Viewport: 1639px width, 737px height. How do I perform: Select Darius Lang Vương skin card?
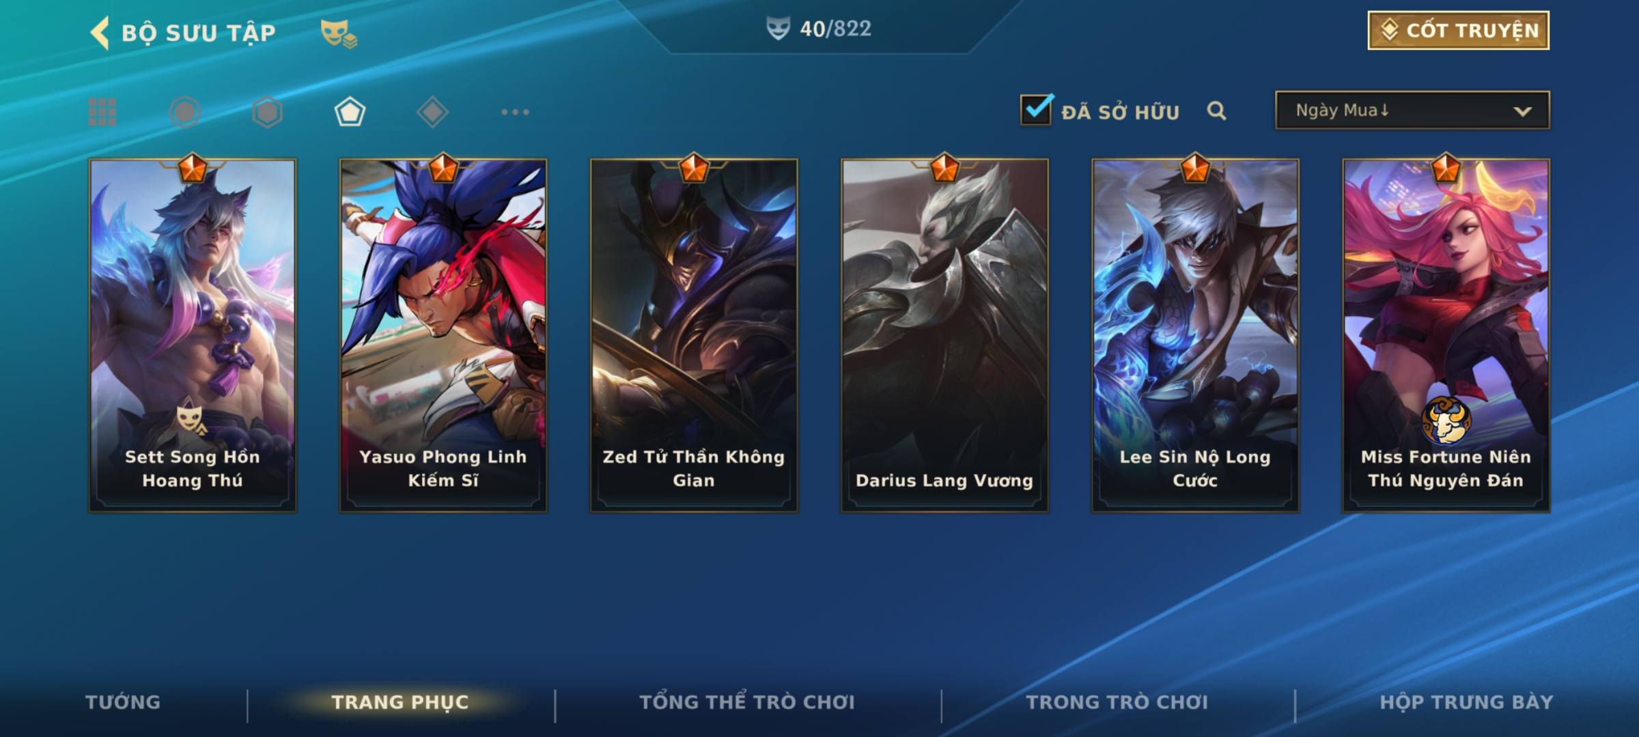coord(944,335)
